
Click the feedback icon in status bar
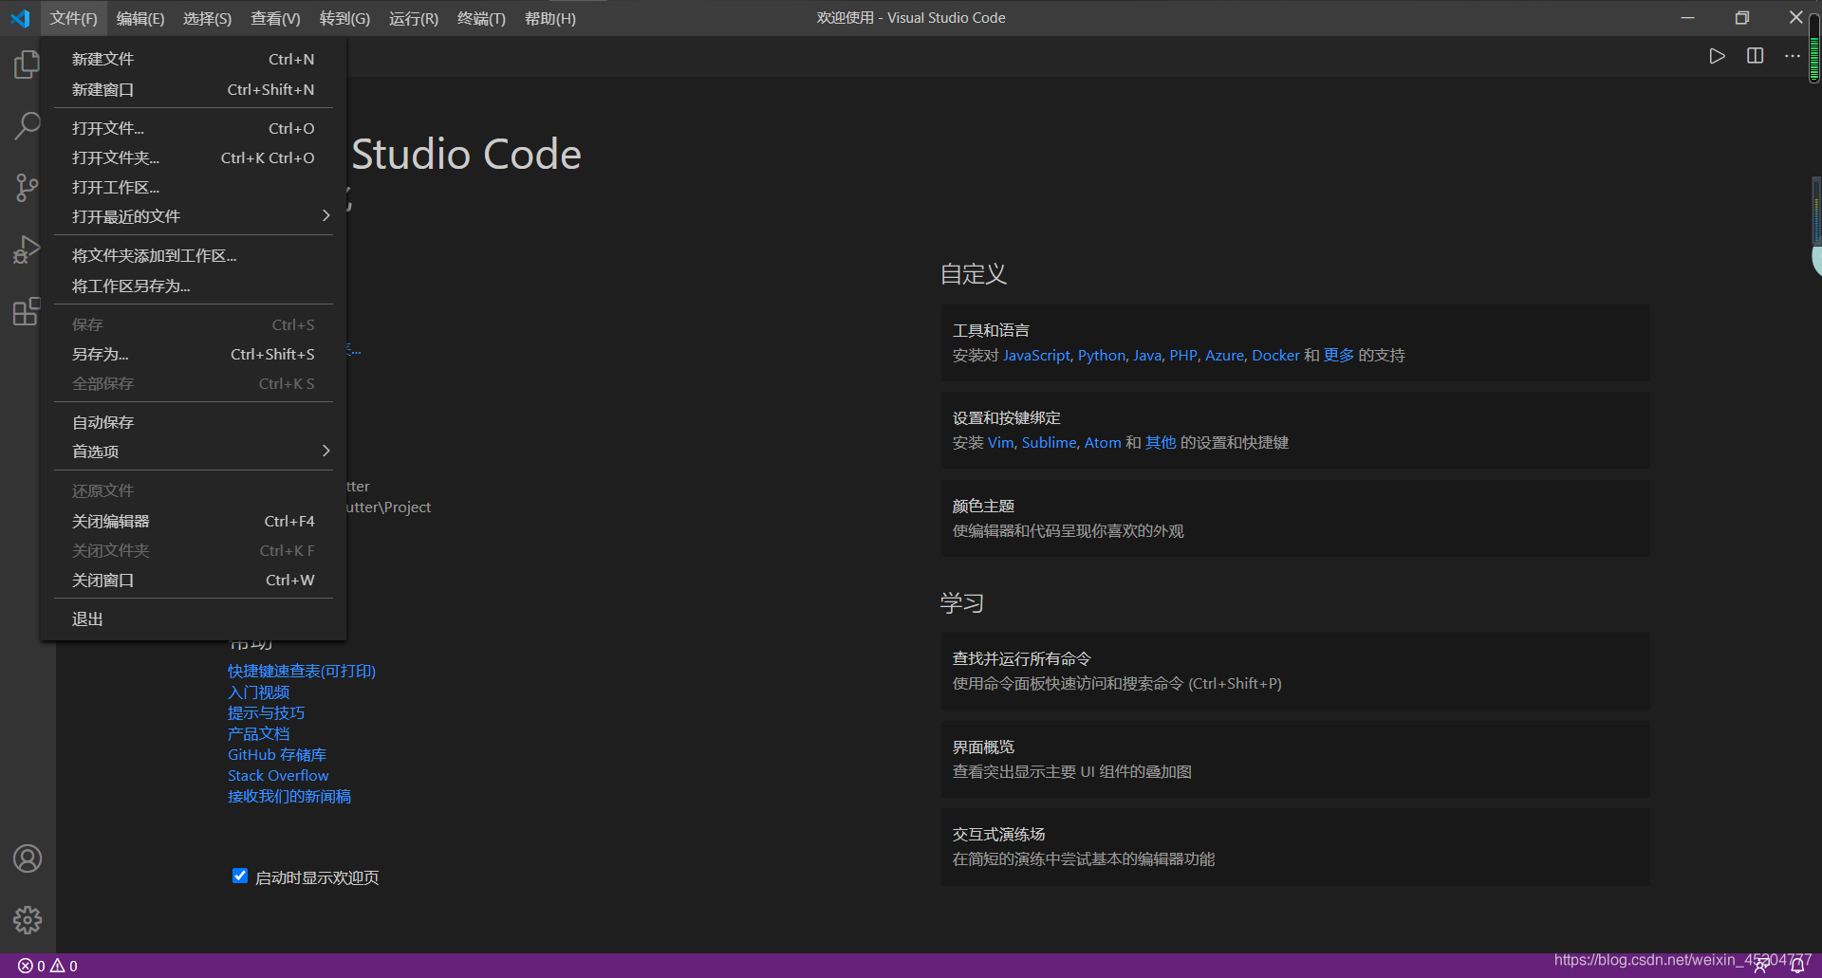coord(1761,967)
